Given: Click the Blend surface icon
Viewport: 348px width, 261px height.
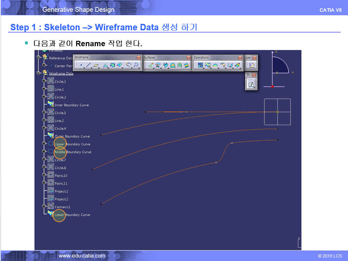Looking at the screenshot, I should coord(187,66).
